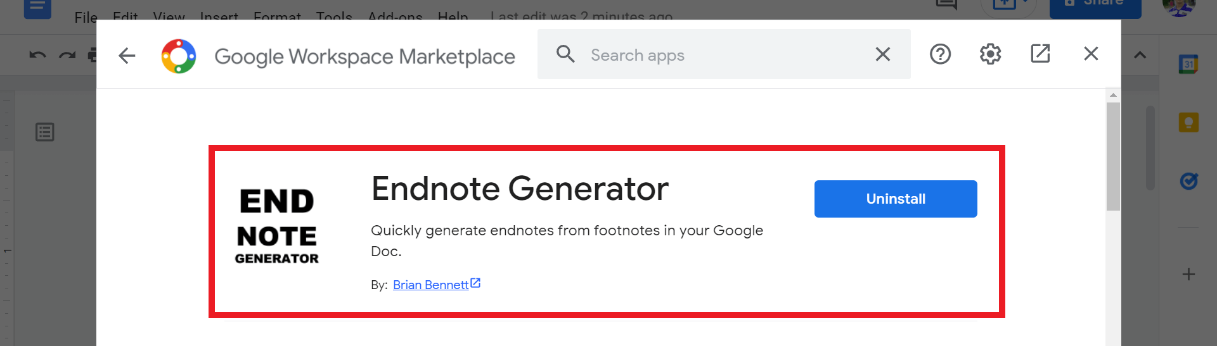Open the View menu in Docs

click(x=169, y=17)
